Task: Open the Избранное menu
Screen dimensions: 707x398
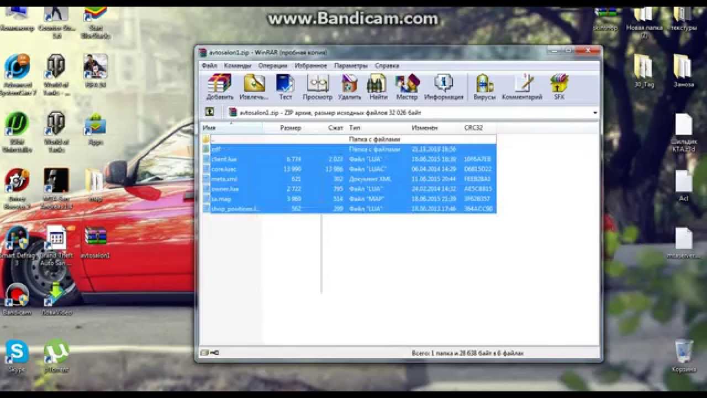Action: [x=311, y=66]
